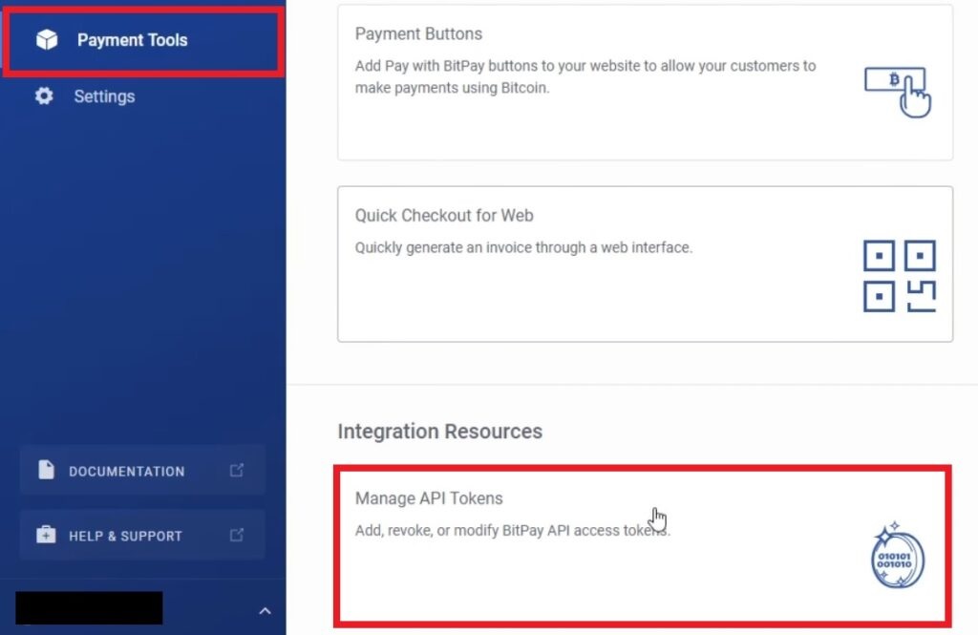Open the DOCUMENTATION button

(142, 471)
